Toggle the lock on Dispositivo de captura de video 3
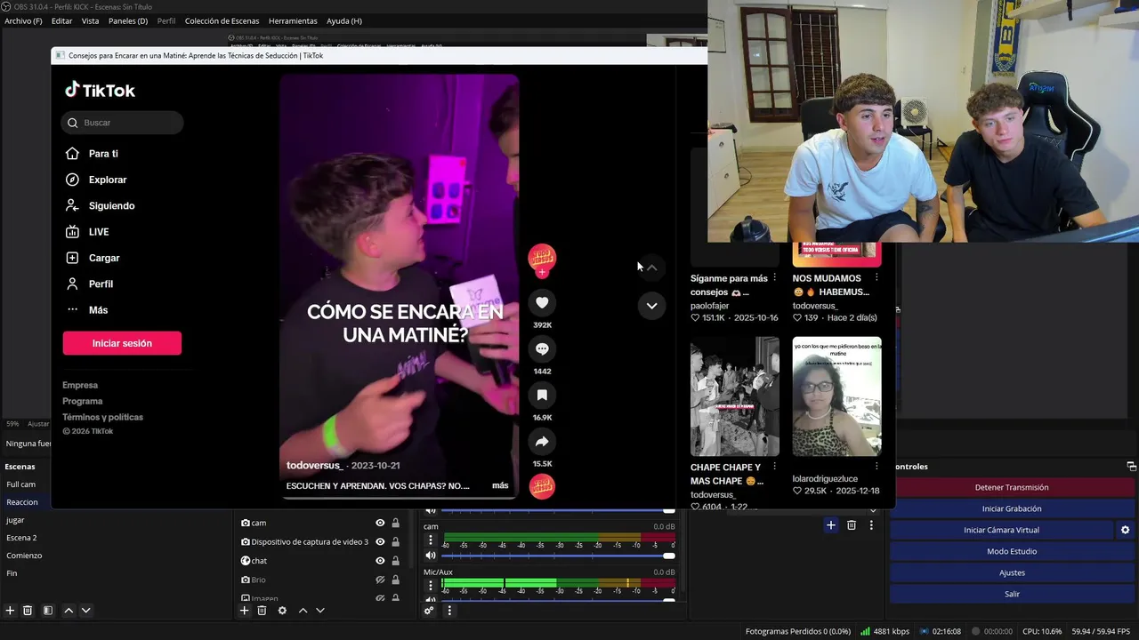This screenshot has height=640, width=1139. (395, 541)
